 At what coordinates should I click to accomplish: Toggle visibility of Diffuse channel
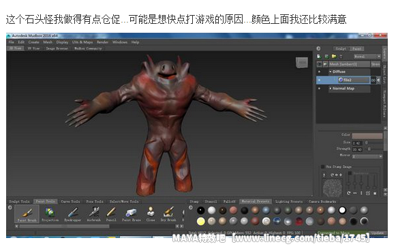pyautogui.click(x=319, y=72)
